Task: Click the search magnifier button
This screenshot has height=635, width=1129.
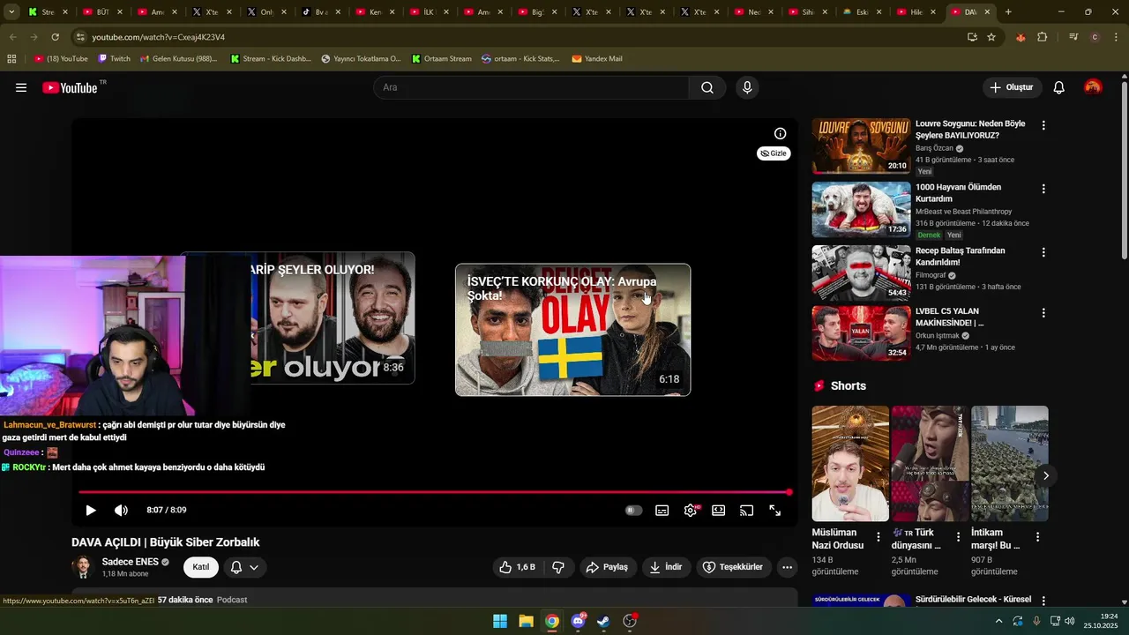Action: [x=707, y=87]
